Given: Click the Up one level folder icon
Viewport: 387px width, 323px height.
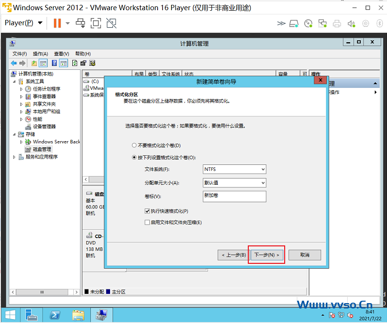Looking at the screenshot, I should click(34, 64).
